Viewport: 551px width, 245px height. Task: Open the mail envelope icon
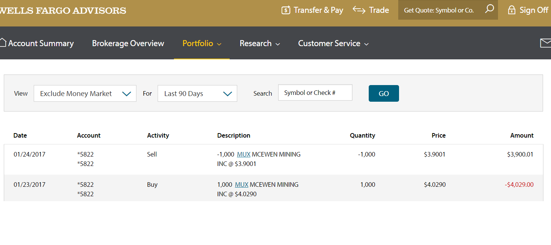(546, 43)
